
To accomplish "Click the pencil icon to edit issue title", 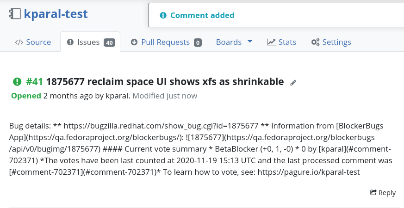I will pos(293,83).
